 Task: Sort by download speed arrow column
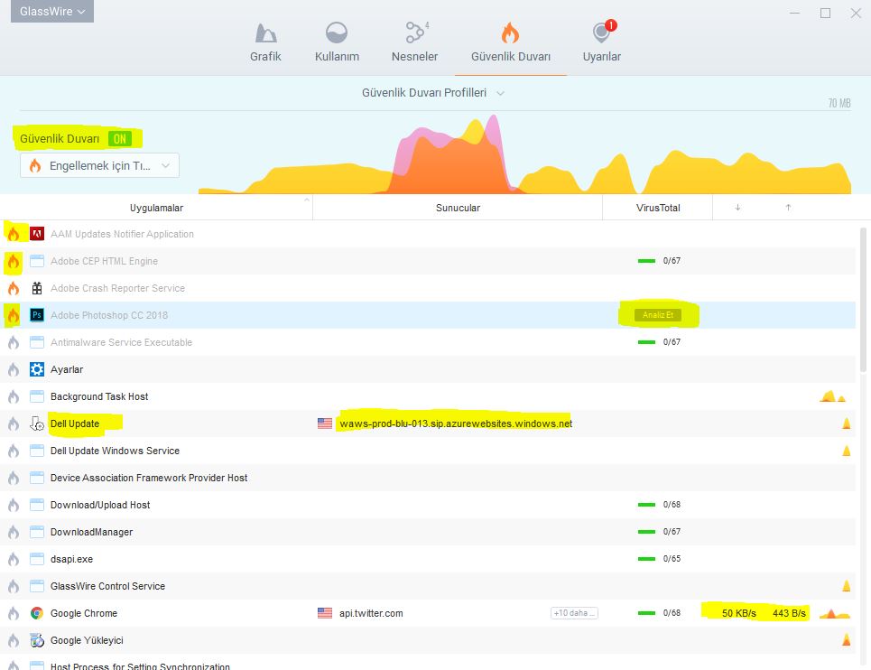point(737,207)
